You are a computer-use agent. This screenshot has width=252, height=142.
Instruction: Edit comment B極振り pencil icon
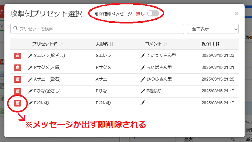(143, 91)
